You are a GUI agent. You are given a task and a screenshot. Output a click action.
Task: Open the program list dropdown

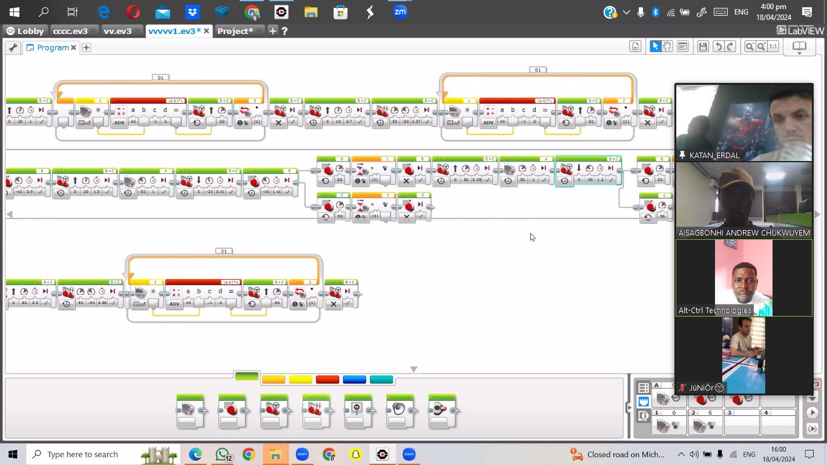[x=635, y=47]
